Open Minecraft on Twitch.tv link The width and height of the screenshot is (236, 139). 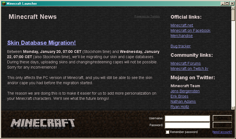(x=189, y=69)
